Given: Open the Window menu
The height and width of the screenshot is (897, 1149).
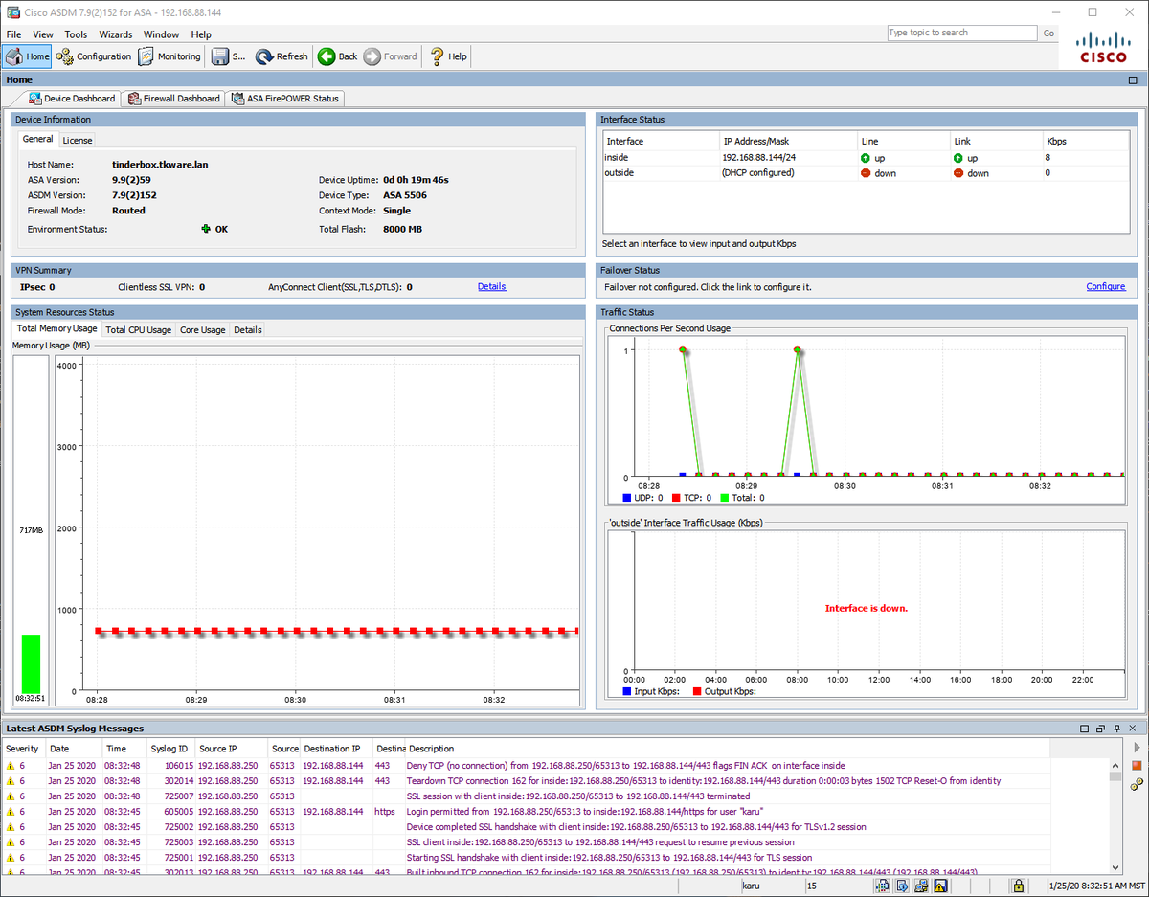Looking at the screenshot, I should (161, 34).
